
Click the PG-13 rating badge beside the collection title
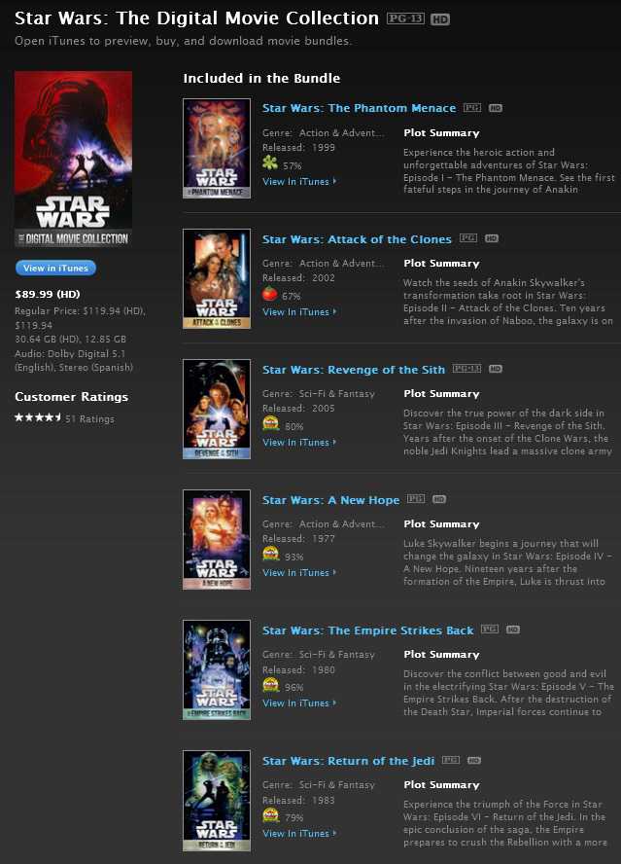coord(406,18)
